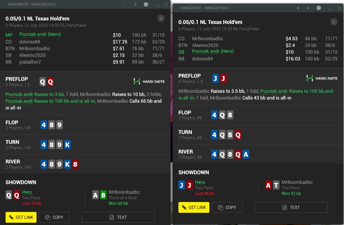Go to next hand in left window

[135, 4]
